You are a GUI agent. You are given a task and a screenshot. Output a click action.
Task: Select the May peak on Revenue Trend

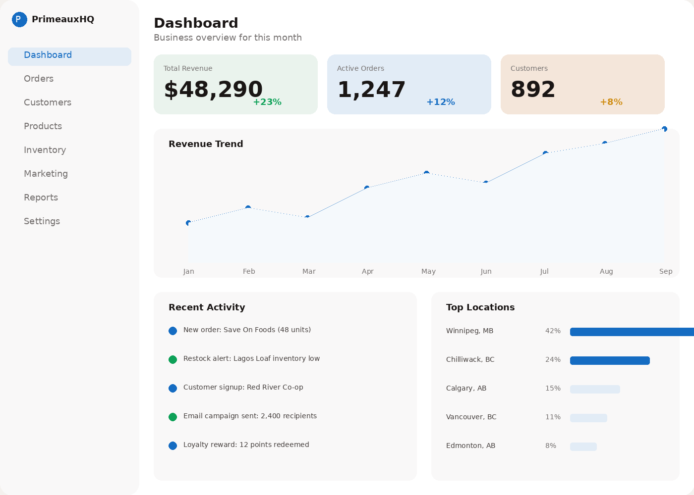coord(427,172)
